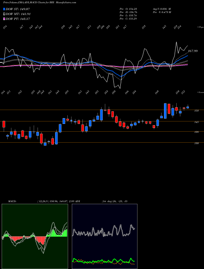
Task: Select the 'DOW MT: 145.91' legend label
Action: coord(18,14)
